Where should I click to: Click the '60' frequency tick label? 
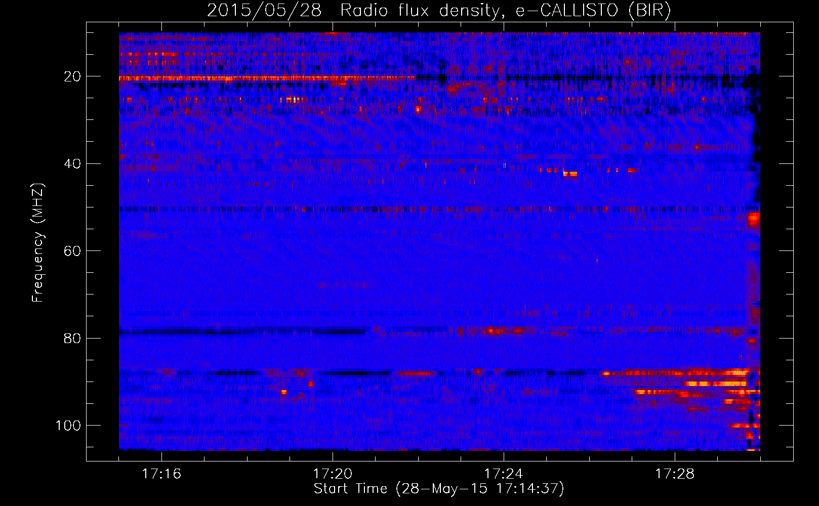(72, 251)
